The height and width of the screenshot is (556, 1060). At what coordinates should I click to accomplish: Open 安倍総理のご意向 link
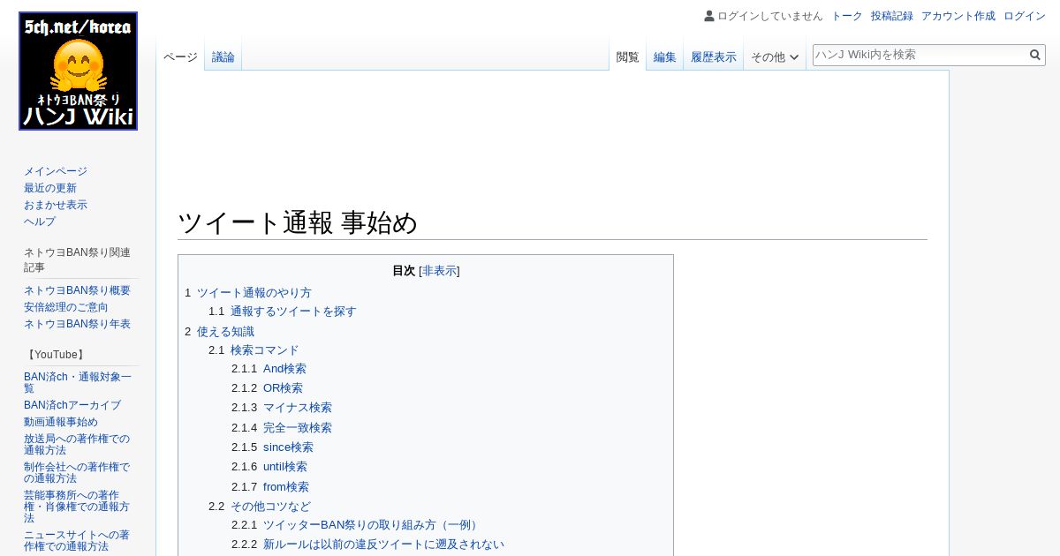[66, 307]
